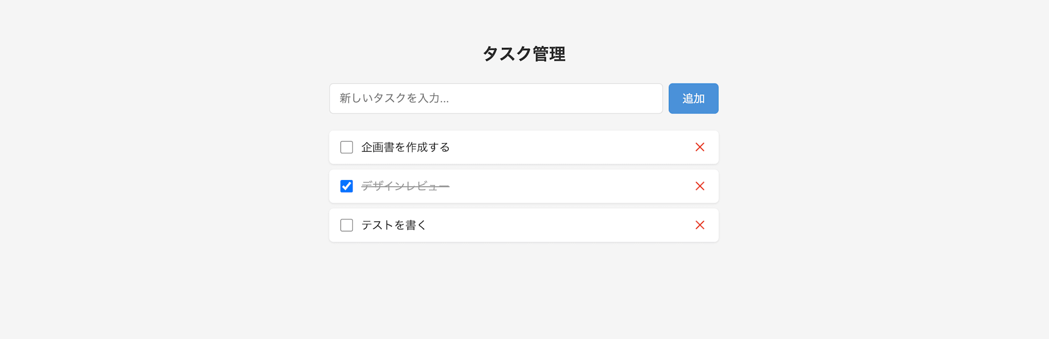
Task: Click 追加 to add a task
Action: (693, 98)
